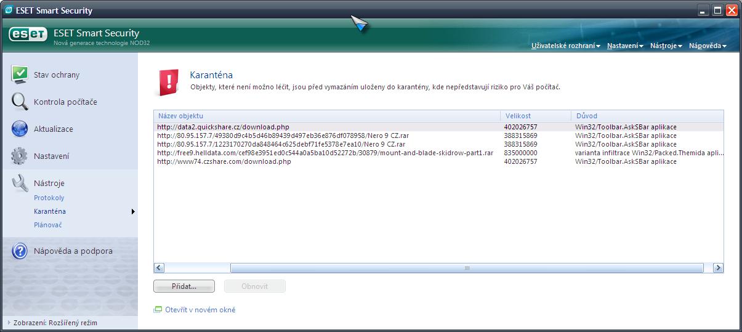The image size is (742, 332).
Task: Click the red Karanténa exclamation icon
Action: pos(167,83)
